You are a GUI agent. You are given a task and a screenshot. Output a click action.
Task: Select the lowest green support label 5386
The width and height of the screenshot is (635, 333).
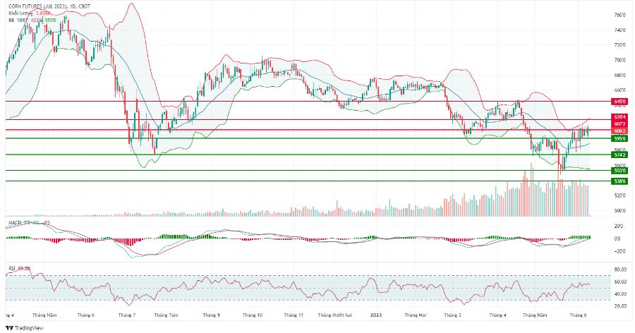pyautogui.click(x=619, y=181)
